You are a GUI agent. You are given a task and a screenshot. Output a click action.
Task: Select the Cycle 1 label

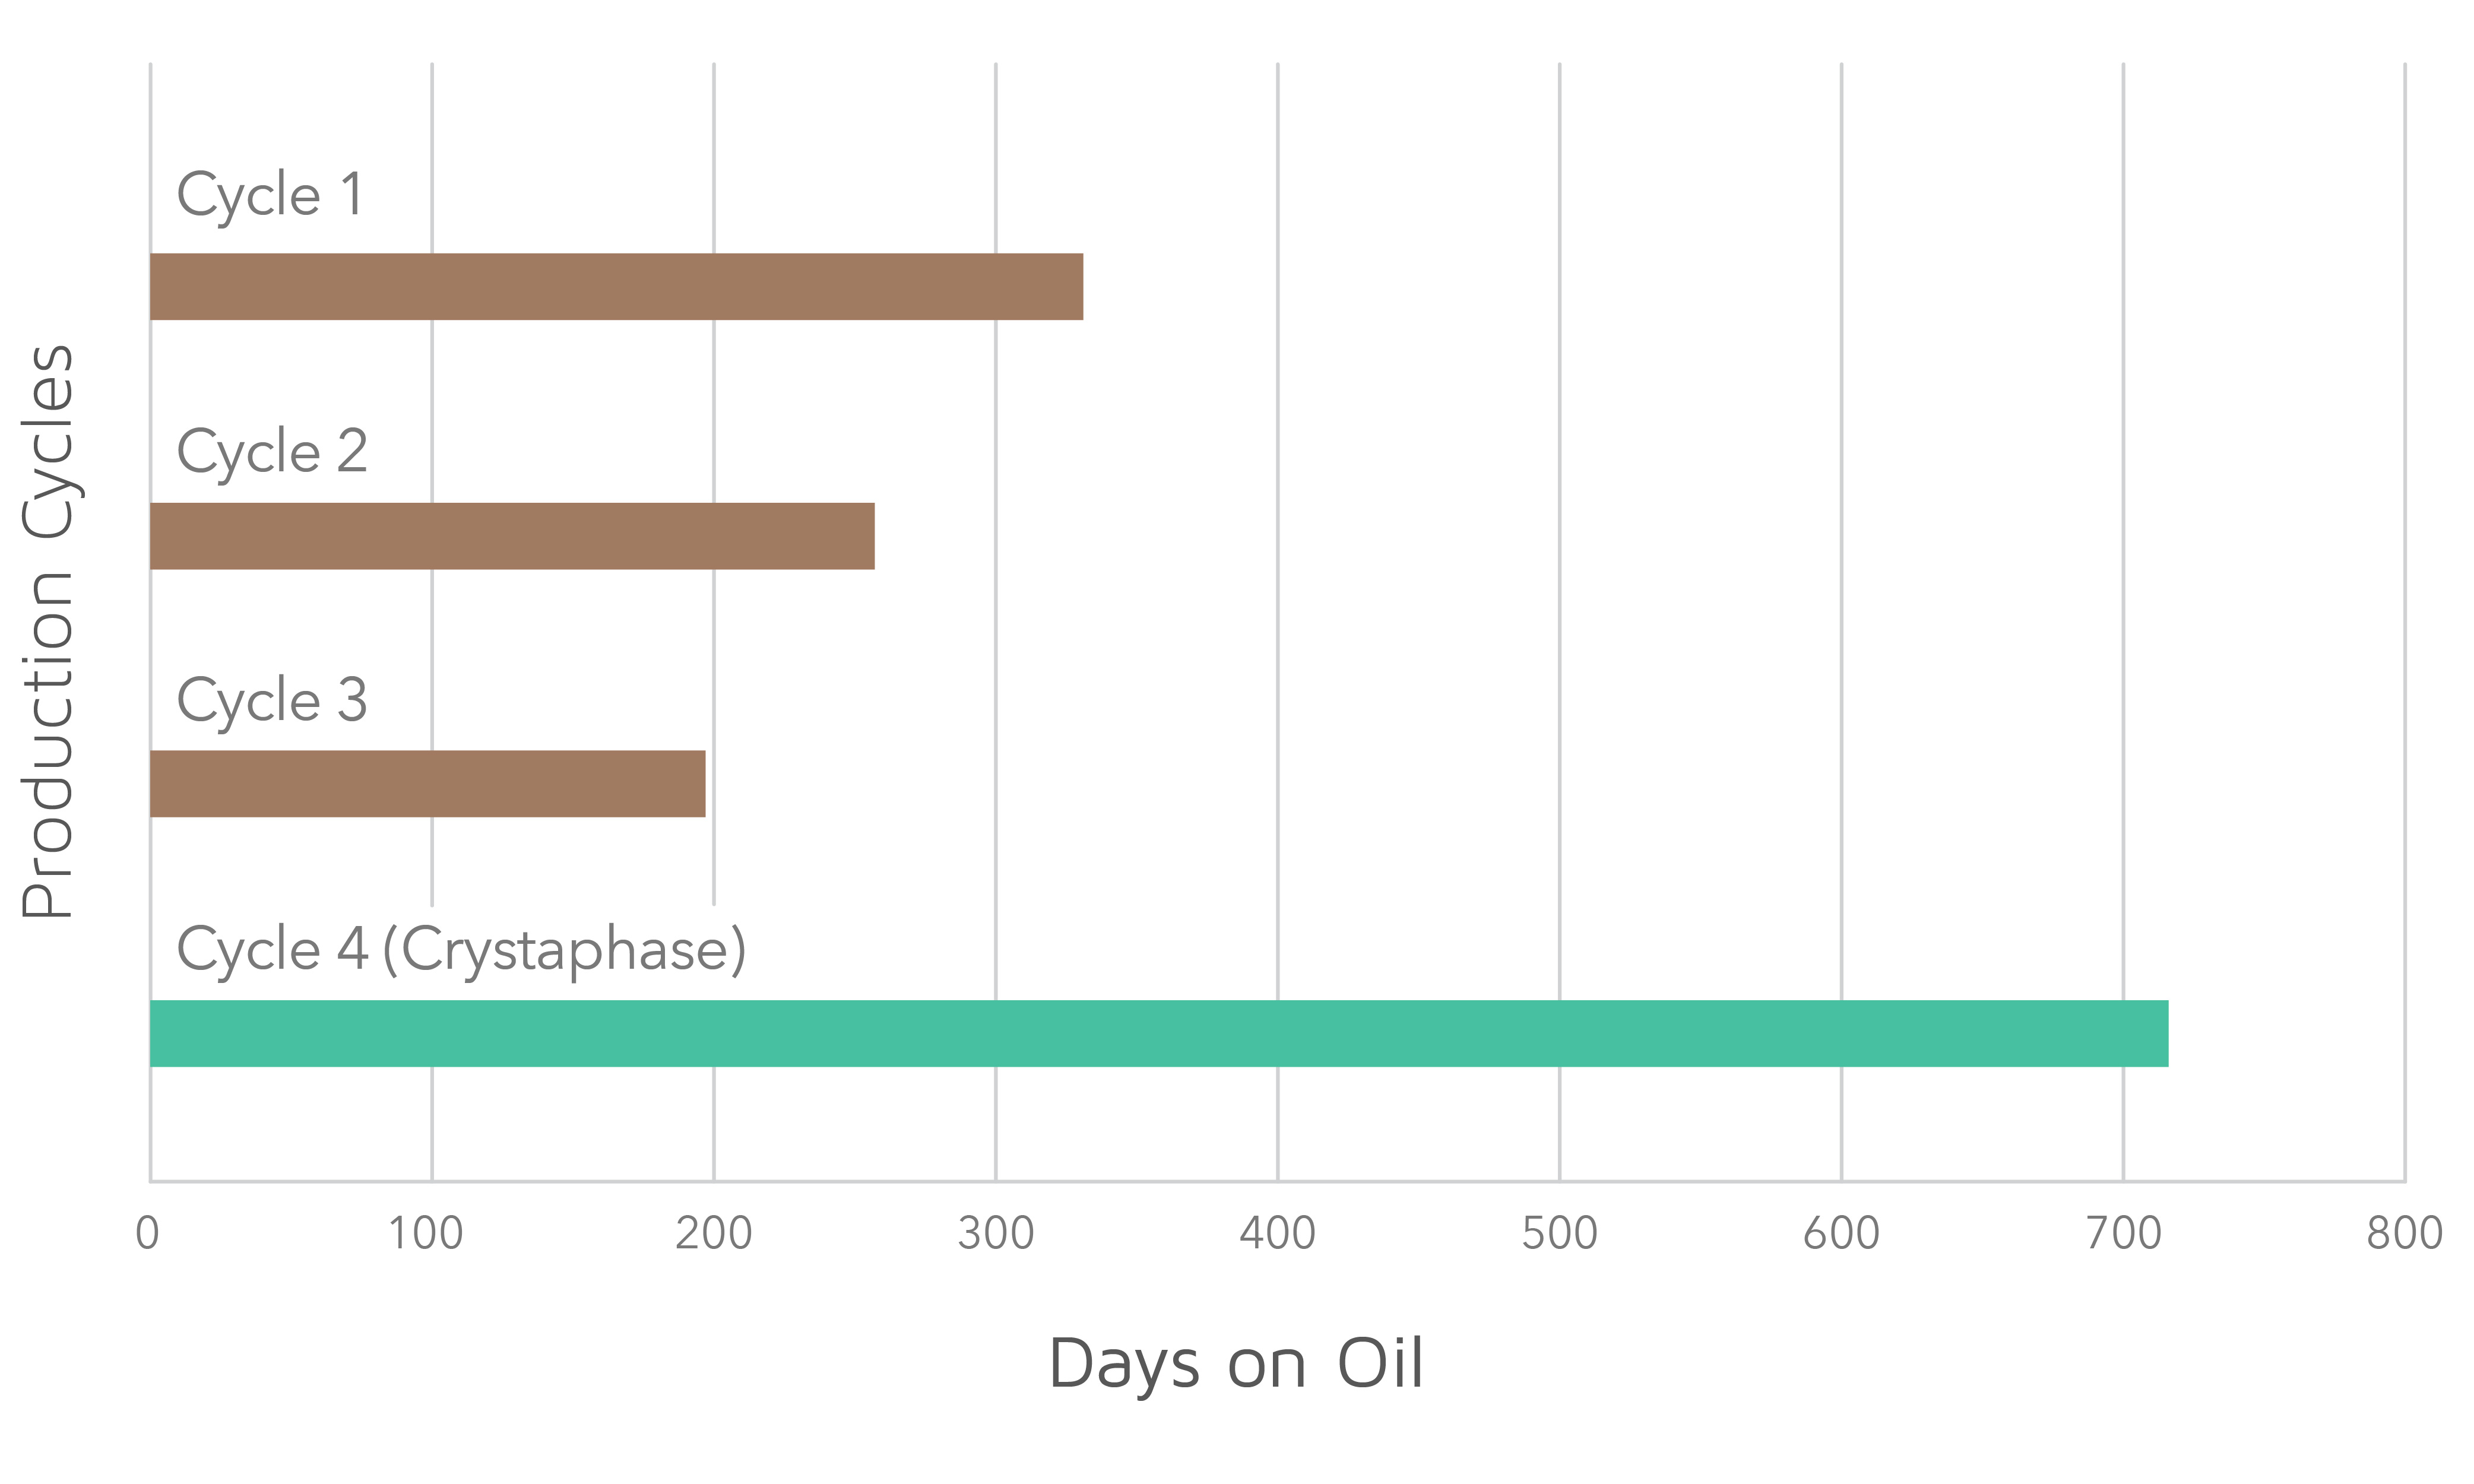point(269,195)
